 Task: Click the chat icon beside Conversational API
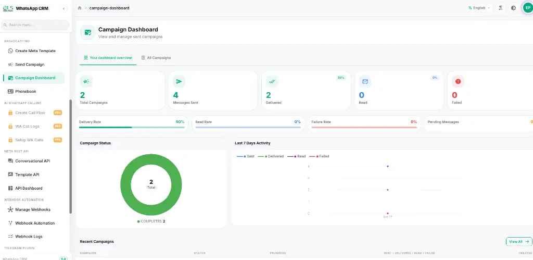coord(10,161)
